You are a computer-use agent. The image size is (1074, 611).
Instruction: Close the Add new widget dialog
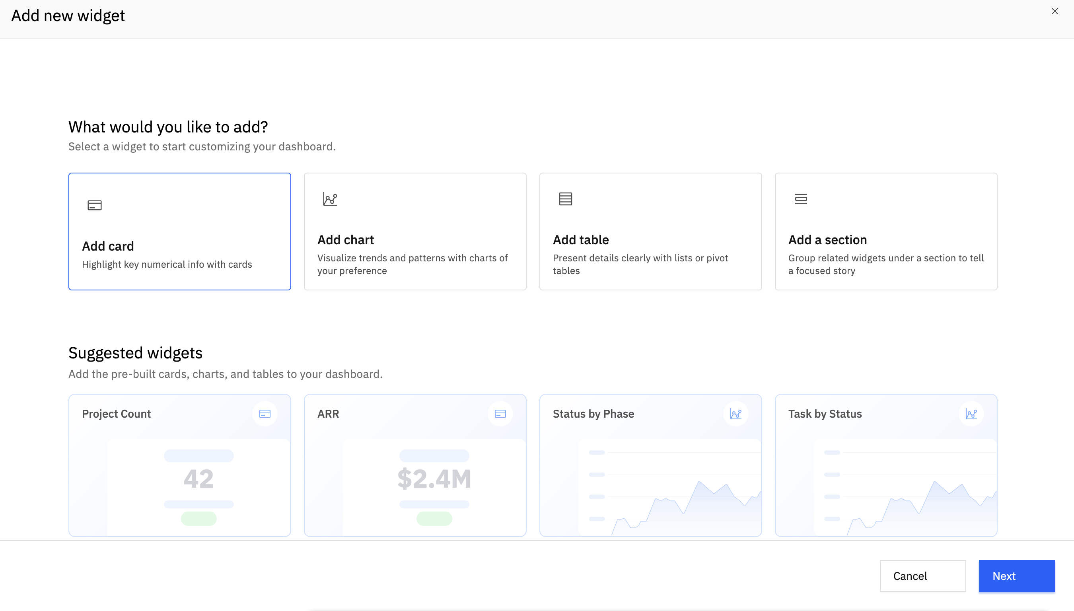pos(1055,11)
